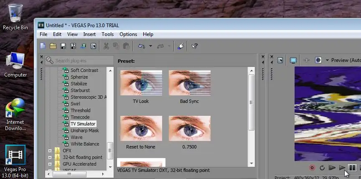
Task: Toggle the split screen view icon
Action: (x=318, y=60)
